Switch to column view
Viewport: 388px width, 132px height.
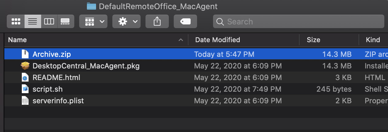coord(49,21)
